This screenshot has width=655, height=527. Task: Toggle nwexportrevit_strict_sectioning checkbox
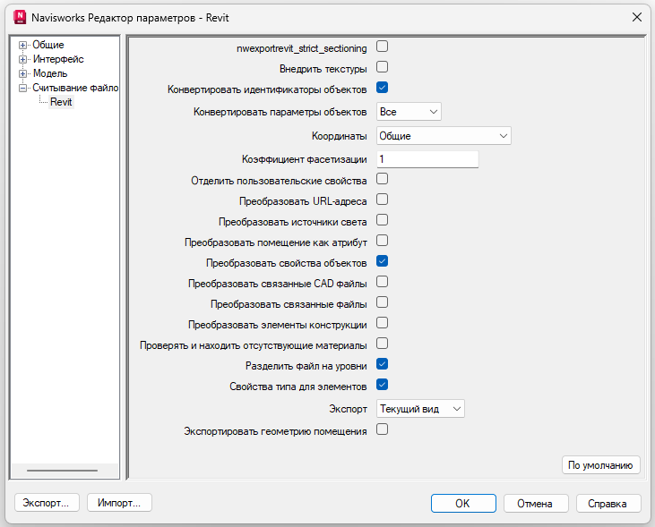coord(382,46)
